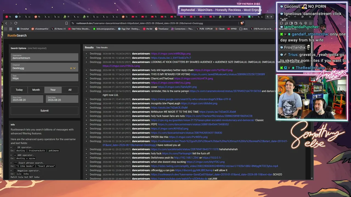Open the Omnichat bookmark
The width and height of the screenshot is (351, 197).
tap(23, 29)
